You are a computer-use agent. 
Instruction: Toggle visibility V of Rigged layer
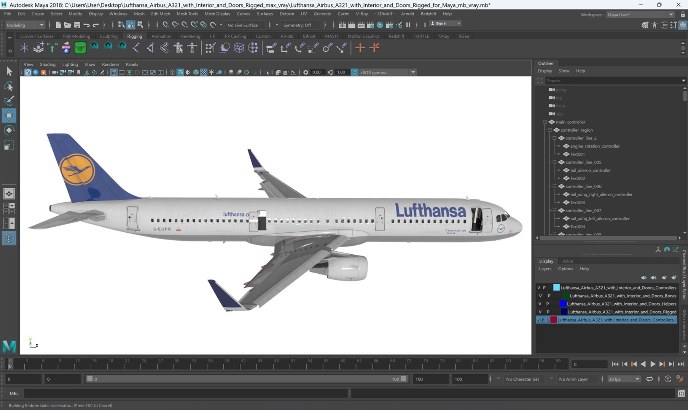pos(540,312)
